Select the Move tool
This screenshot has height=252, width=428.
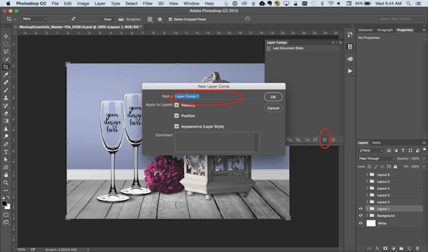tap(6, 36)
